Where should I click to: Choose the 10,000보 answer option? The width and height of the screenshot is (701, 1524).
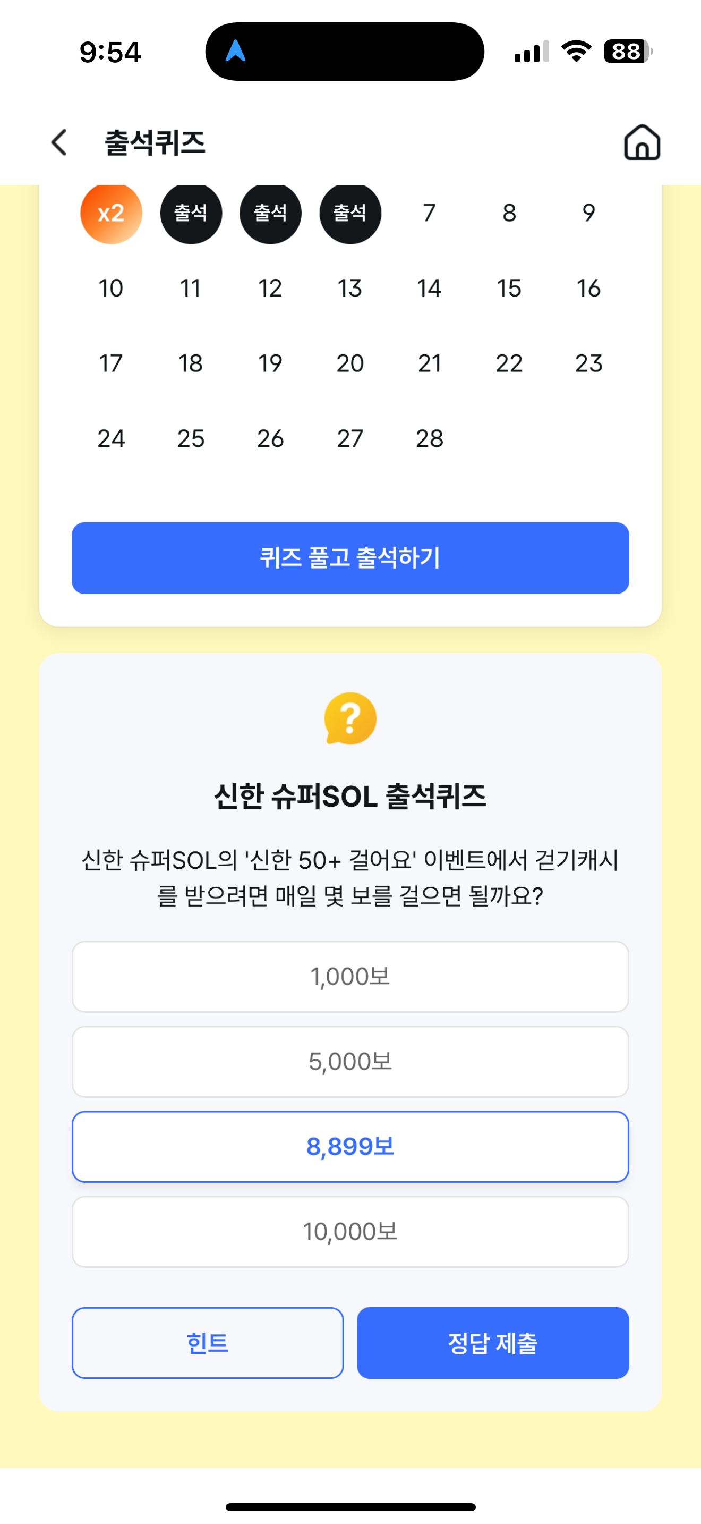tap(350, 1232)
